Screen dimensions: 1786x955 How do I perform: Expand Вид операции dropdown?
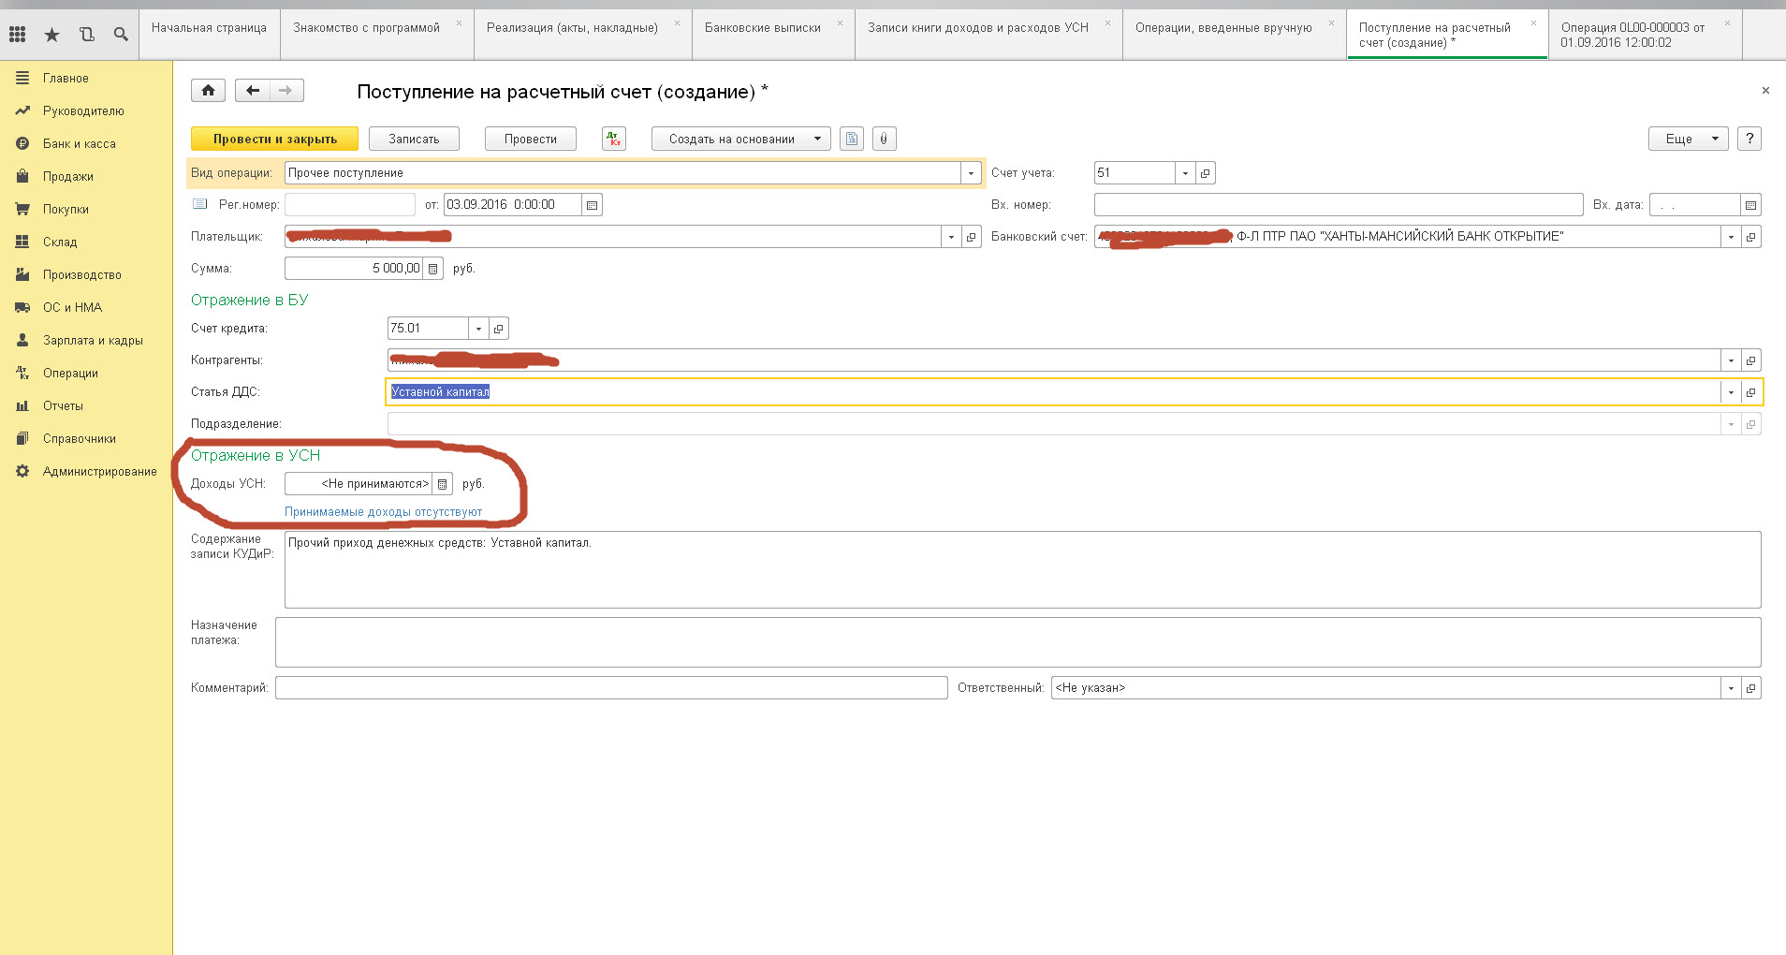coord(972,173)
